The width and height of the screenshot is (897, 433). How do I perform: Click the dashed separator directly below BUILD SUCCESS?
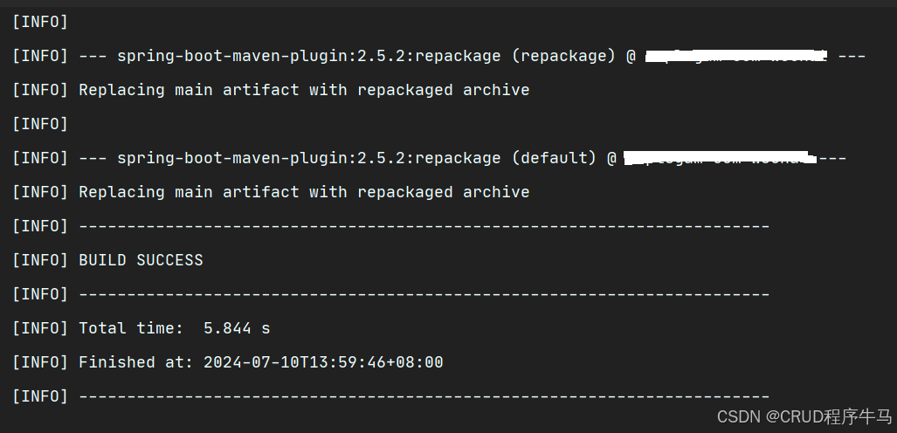(x=424, y=294)
